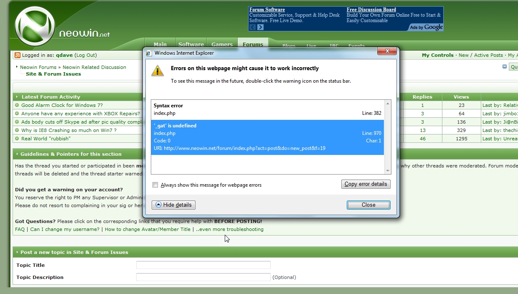The image size is (518, 294).
Task: Click the orange RSS feed icon
Action: (18, 55)
